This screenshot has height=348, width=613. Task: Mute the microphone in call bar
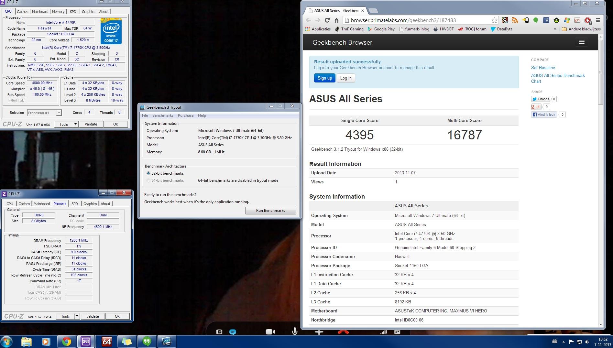(295, 332)
